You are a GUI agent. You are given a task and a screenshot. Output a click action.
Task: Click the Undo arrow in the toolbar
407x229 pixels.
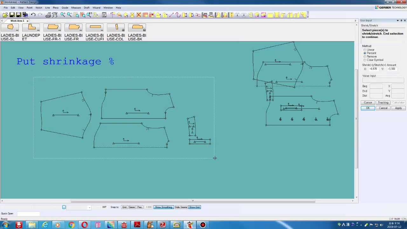(33, 15)
